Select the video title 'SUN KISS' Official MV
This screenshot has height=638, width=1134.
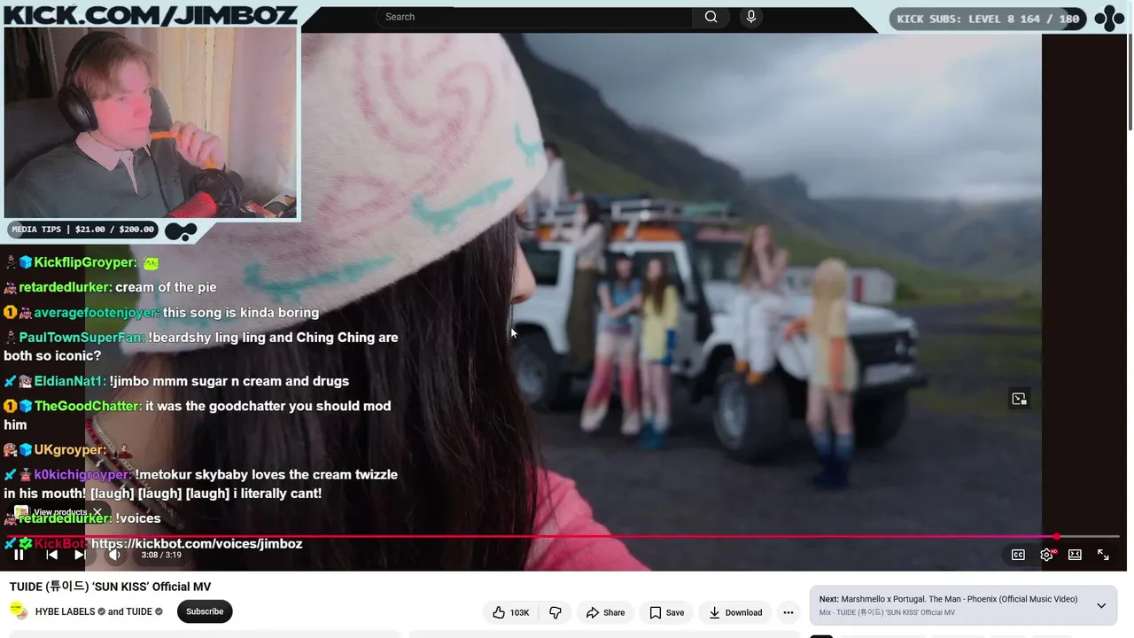[111, 587]
